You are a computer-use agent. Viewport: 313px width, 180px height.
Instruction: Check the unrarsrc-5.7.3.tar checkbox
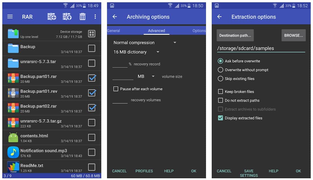point(92,63)
